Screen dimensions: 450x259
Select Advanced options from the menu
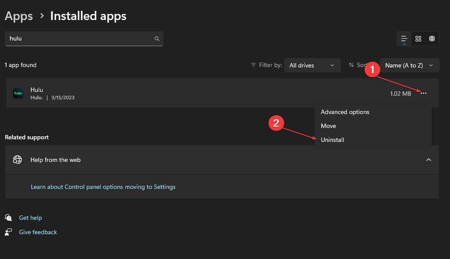(345, 112)
